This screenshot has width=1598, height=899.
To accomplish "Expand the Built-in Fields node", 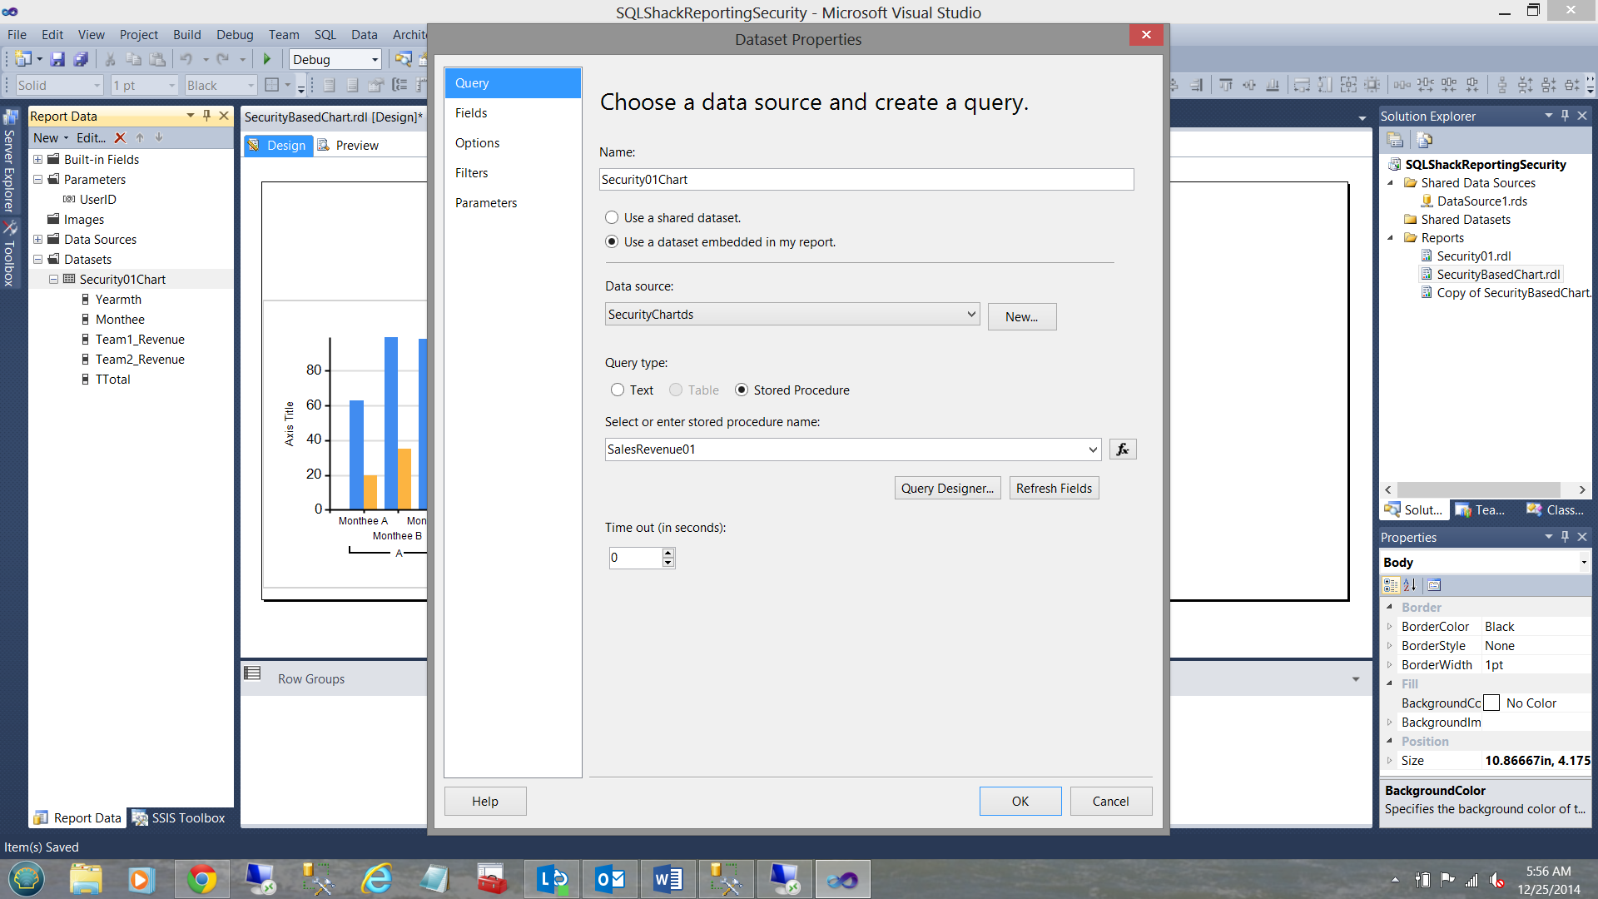I will coord(37,160).
